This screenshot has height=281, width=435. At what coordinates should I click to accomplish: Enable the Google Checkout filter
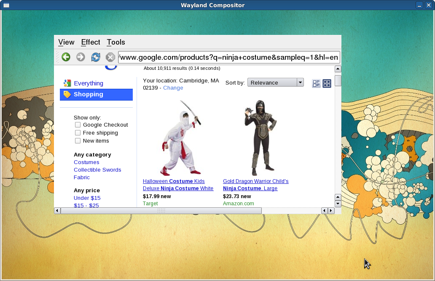click(x=78, y=125)
